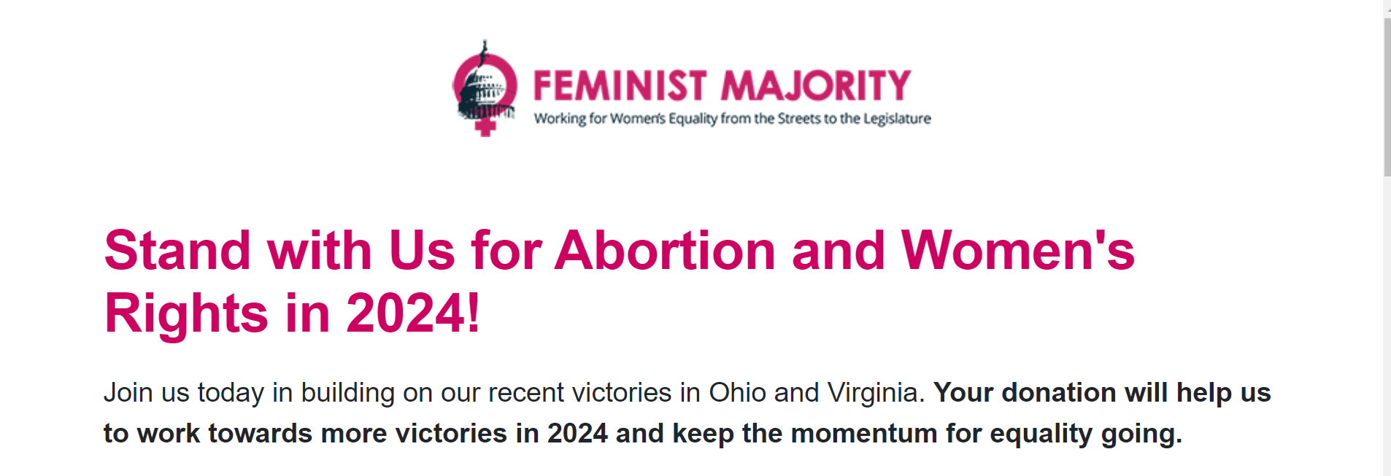Click the word Legislature in the tagline
1391x476 pixels.
point(897,119)
